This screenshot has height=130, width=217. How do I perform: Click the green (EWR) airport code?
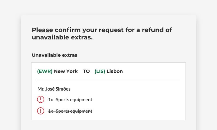pyautogui.click(x=45, y=71)
